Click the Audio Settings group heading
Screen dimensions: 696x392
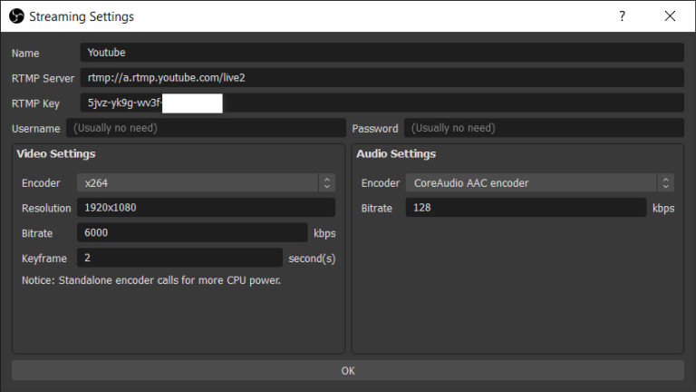point(396,154)
